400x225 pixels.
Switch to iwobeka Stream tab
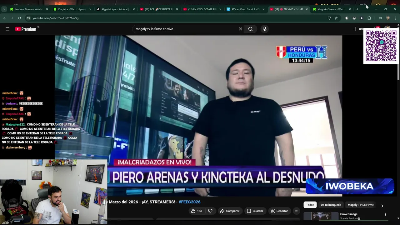tap(28, 9)
